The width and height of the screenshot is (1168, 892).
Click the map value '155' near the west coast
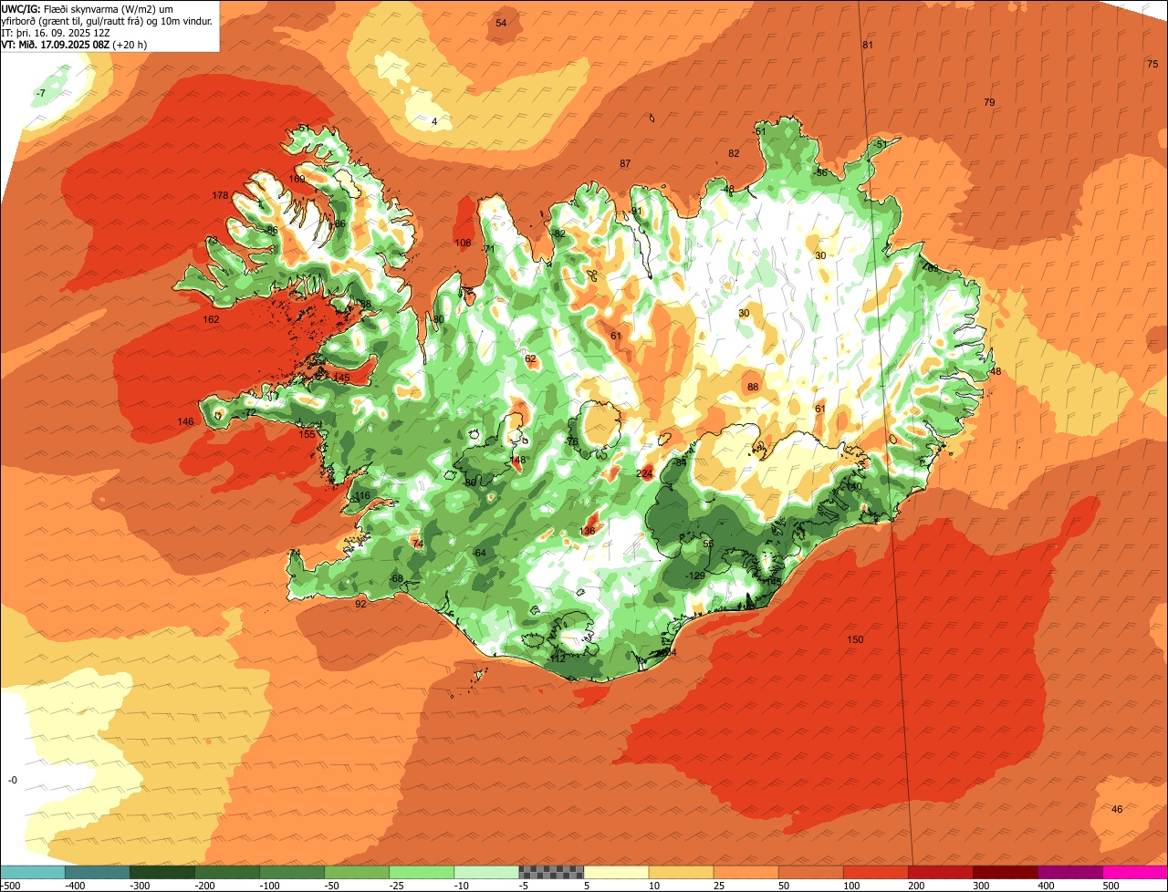[307, 434]
